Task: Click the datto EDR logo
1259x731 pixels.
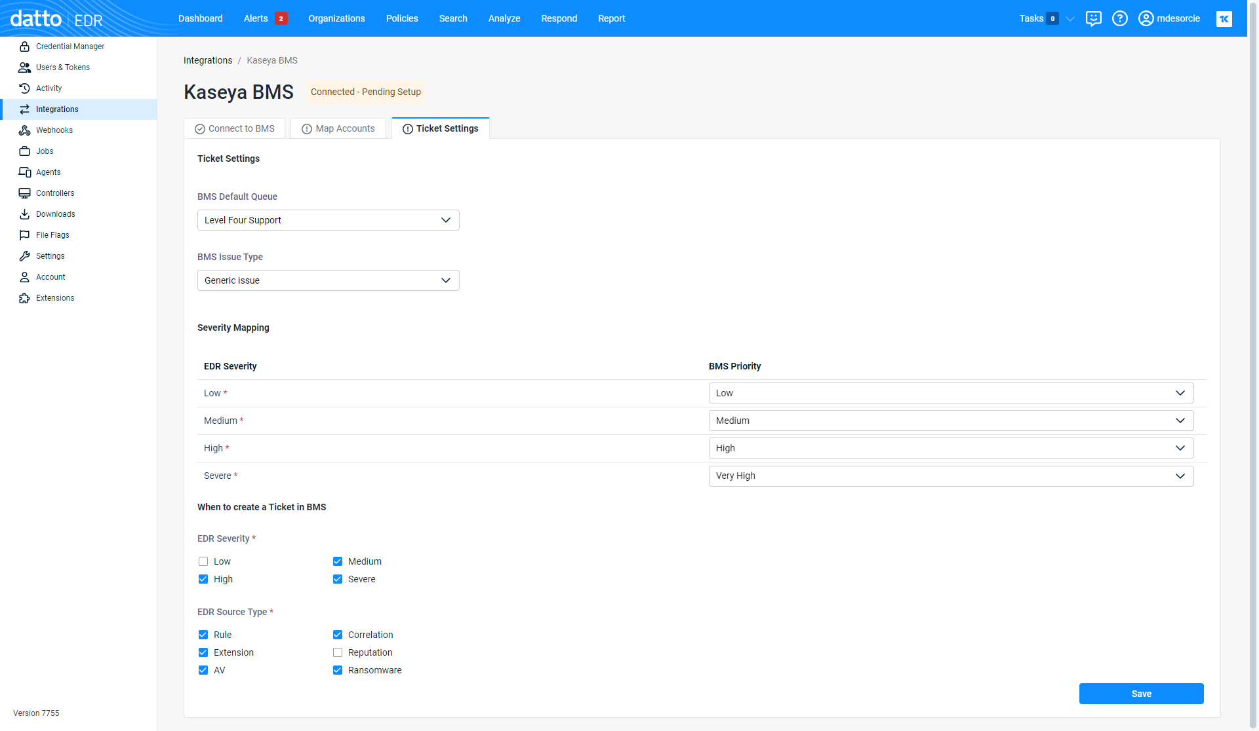Action: click(x=56, y=18)
